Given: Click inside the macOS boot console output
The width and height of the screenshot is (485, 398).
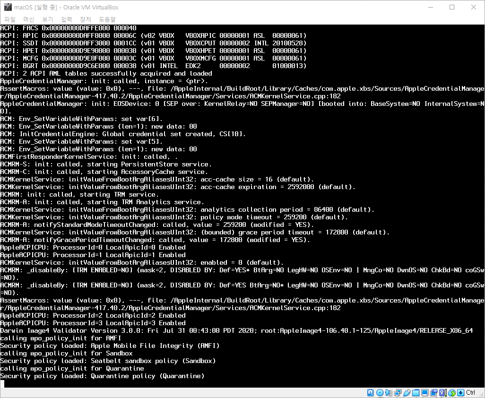Looking at the screenshot, I should coord(236,203).
